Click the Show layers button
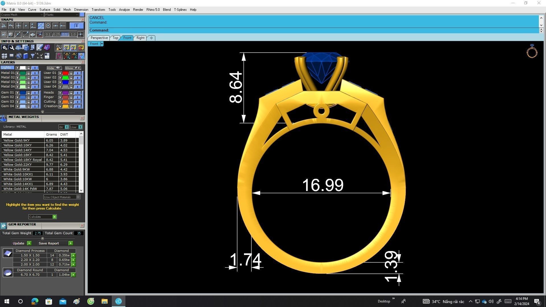 point(73,68)
